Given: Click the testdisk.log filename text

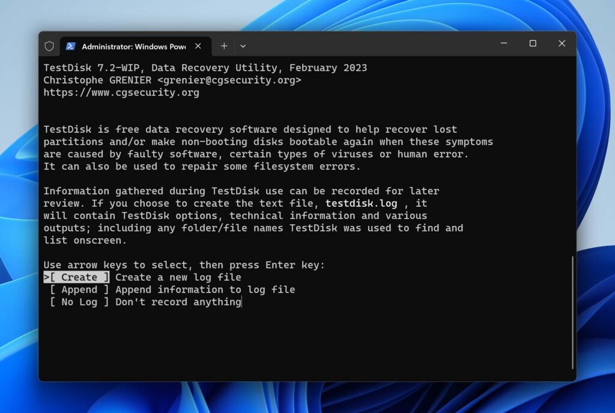Looking at the screenshot, I should (361, 203).
